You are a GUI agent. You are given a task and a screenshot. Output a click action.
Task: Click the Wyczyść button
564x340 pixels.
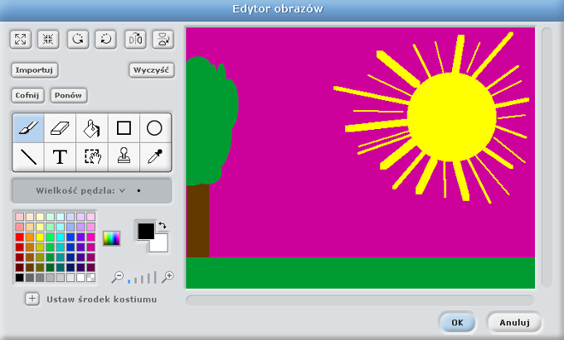point(152,70)
